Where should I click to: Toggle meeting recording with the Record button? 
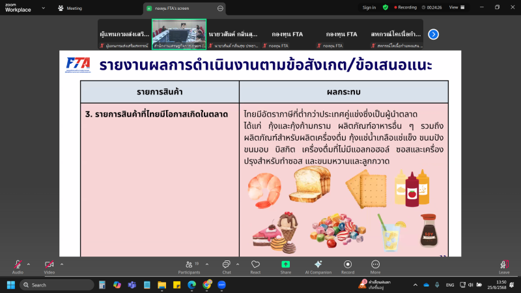tap(348, 266)
